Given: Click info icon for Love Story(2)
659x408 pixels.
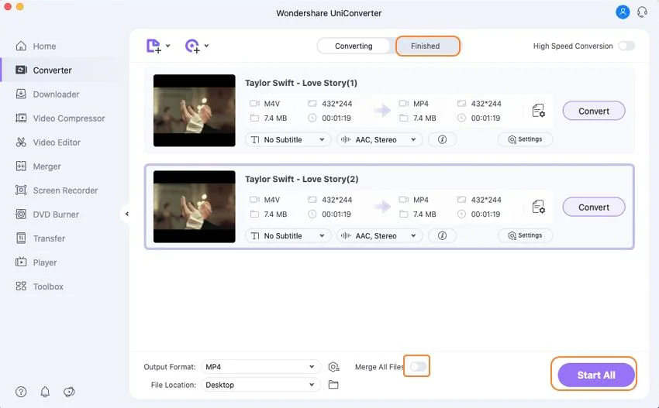Looking at the screenshot, I should [x=442, y=235].
